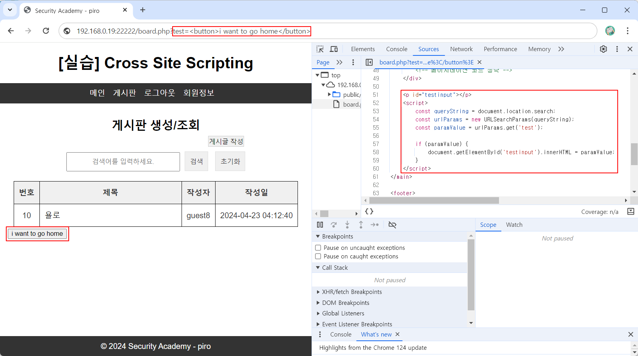Click the Step debugger button
The height and width of the screenshot is (356, 638).
pos(374,225)
